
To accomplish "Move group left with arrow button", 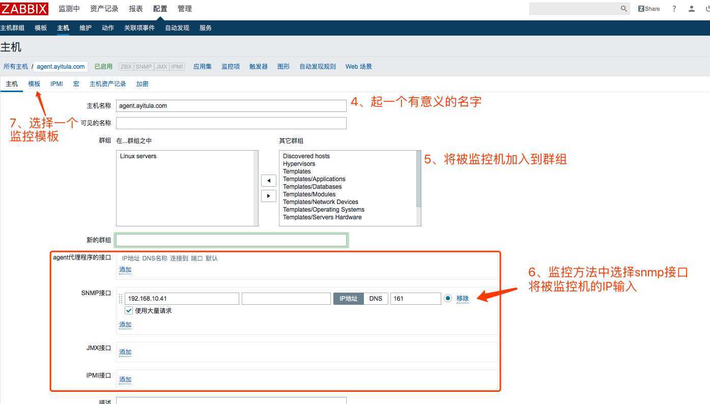I will pos(268,181).
